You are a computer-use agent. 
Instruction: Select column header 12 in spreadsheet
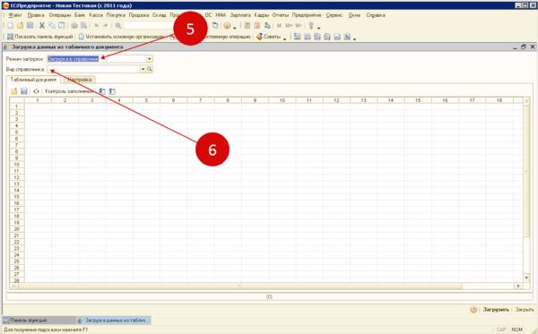click(336, 100)
